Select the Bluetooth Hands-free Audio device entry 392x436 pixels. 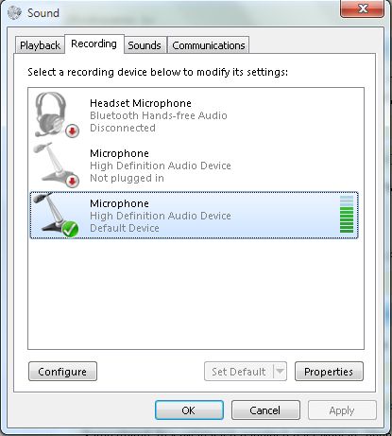(194, 115)
